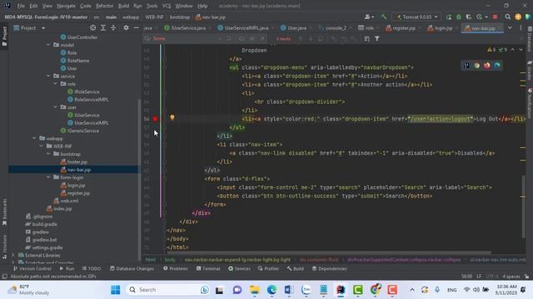Open the Problems tool window

[x=176, y=268]
